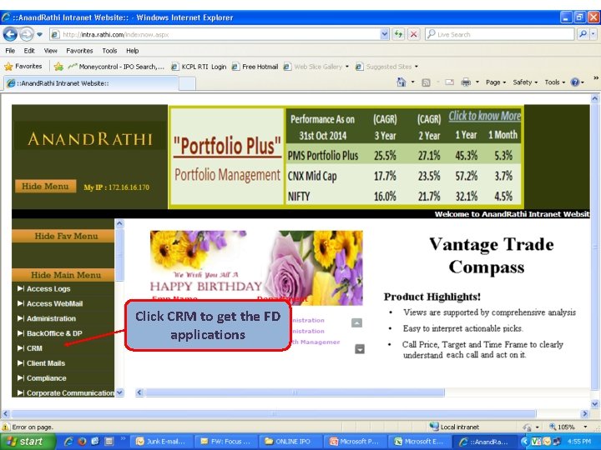The image size is (601, 450).
Task: Click the browser Forward arrow button
Action: tap(26, 34)
